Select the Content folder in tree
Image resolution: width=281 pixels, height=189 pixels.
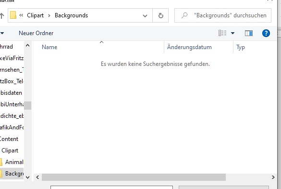(x=9, y=139)
